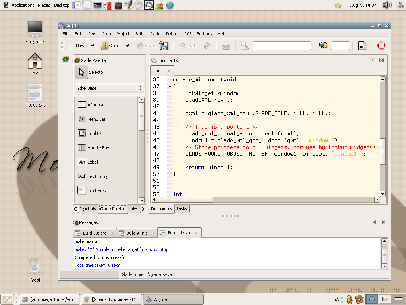Click the Find magnifier icon

coord(245,46)
